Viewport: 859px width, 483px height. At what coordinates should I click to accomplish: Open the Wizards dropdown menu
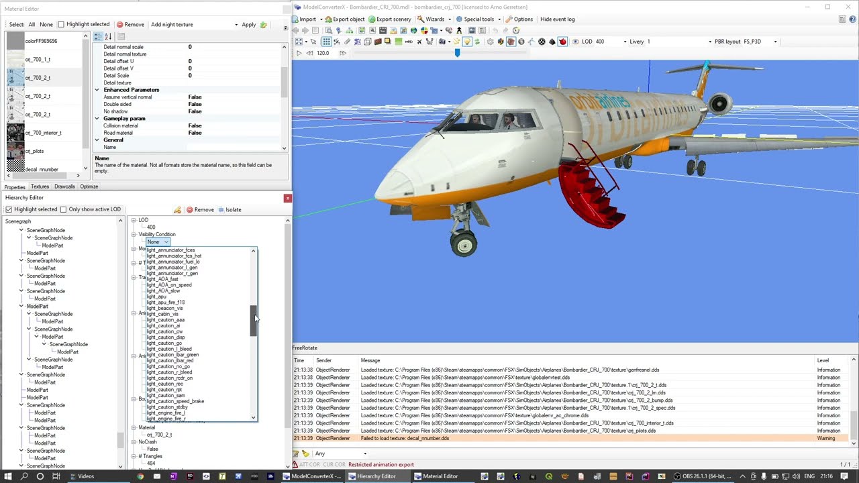[x=434, y=19]
